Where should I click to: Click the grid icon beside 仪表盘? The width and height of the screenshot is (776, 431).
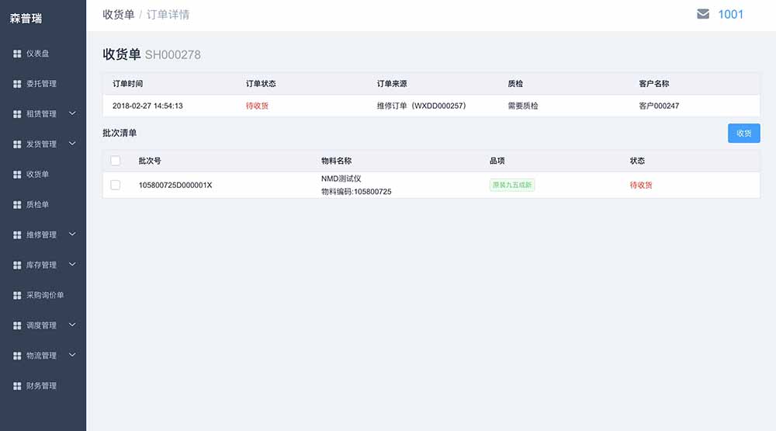[x=17, y=54]
